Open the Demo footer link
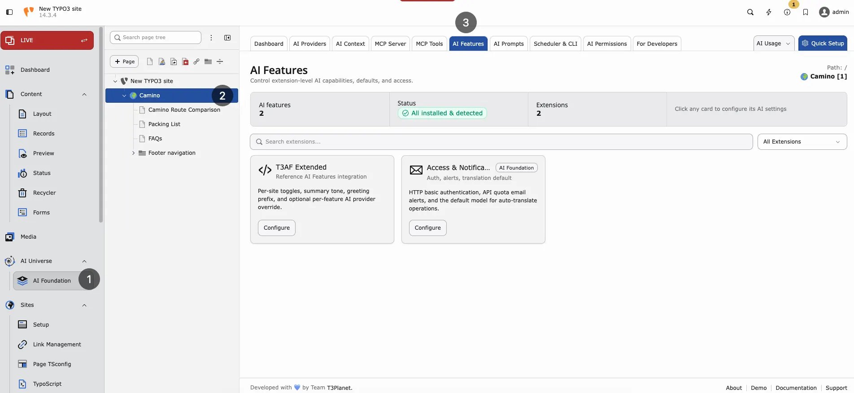Screen dimensions: 854x393 [758, 388]
